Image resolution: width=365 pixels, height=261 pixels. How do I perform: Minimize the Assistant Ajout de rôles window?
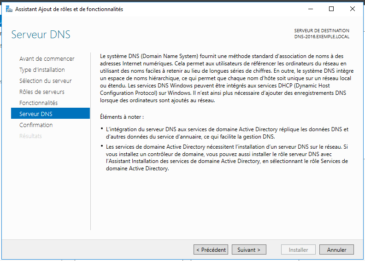coord(311,9)
